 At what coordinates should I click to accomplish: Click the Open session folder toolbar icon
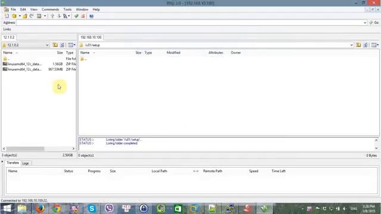pos(14,16)
